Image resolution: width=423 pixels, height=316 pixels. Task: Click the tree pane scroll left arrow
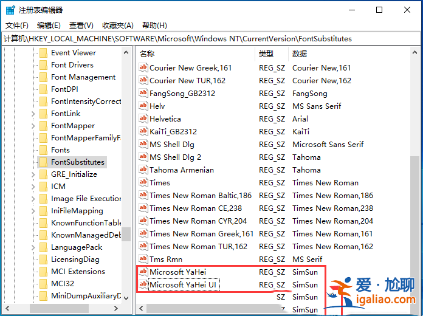[7, 308]
